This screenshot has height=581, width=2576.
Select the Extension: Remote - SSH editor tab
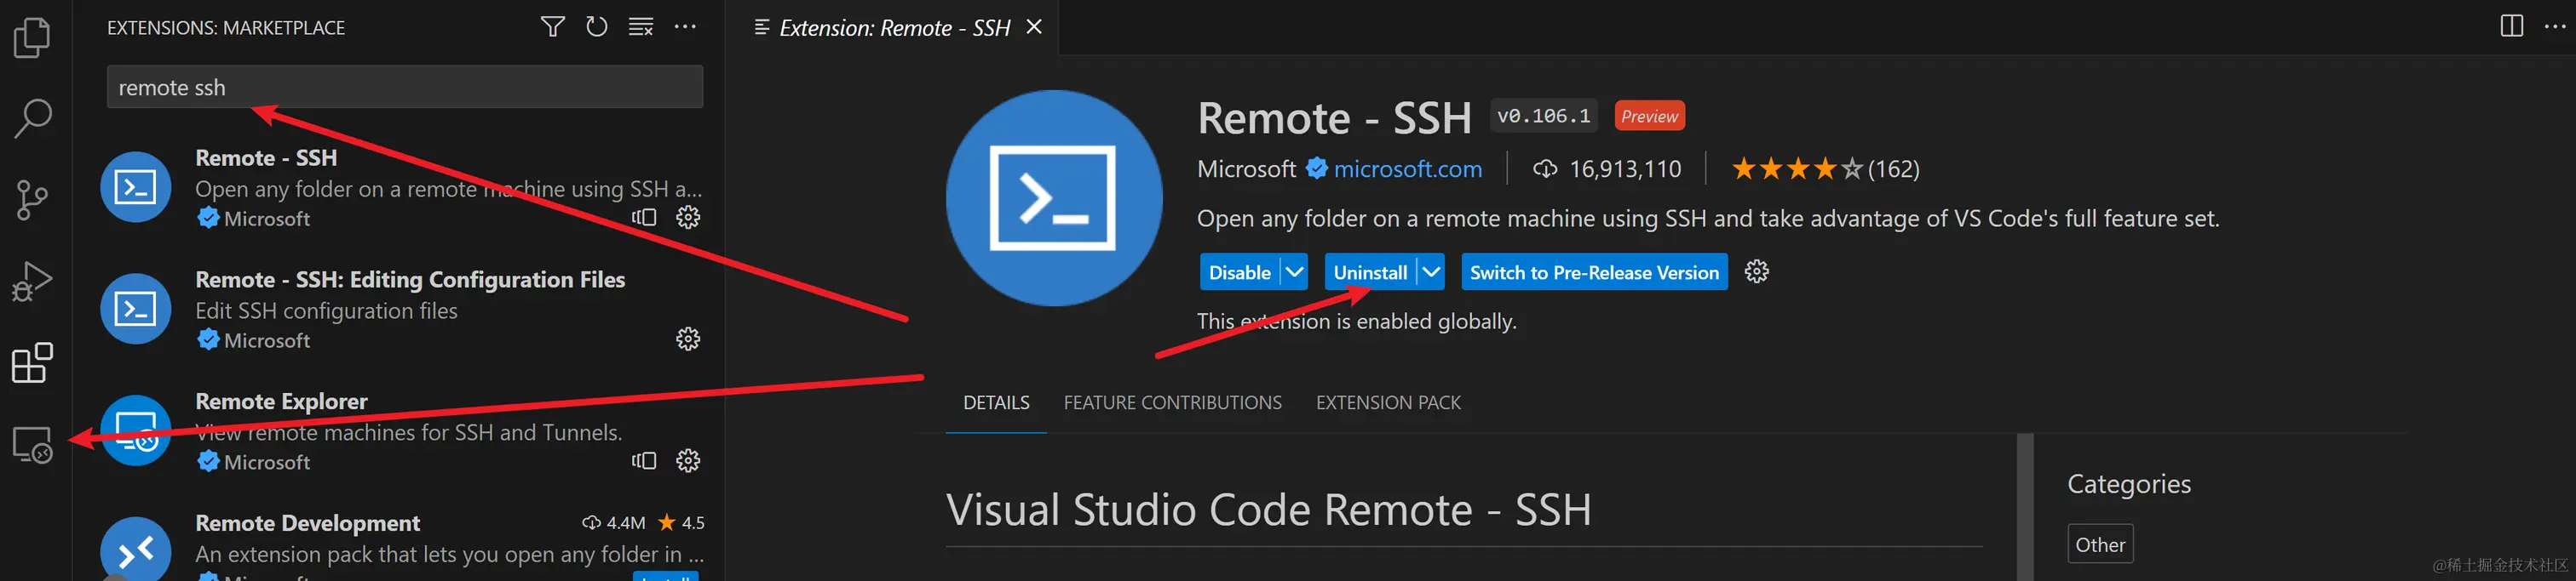pyautogui.click(x=894, y=27)
